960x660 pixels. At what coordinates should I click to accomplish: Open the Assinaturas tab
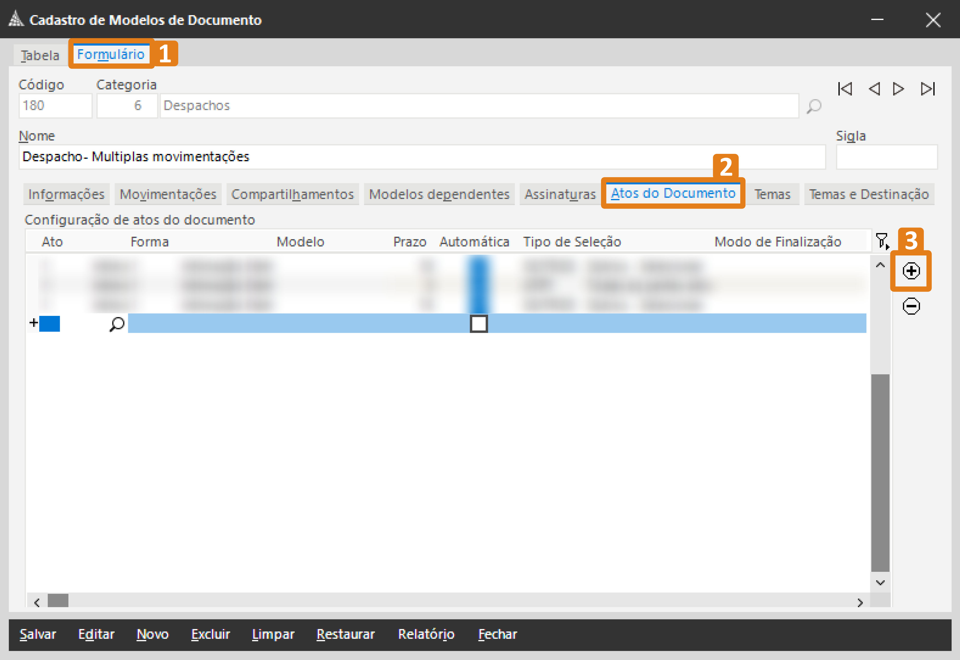(560, 194)
